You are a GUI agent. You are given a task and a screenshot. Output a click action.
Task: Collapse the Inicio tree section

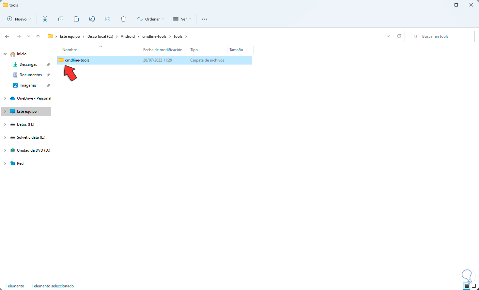(5, 54)
